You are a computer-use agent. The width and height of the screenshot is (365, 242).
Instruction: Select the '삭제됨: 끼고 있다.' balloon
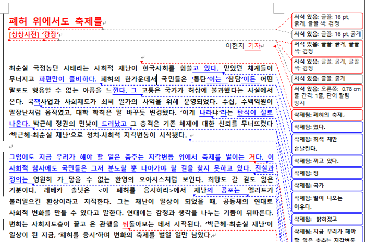pyautogui.click(x=327, y=161)
